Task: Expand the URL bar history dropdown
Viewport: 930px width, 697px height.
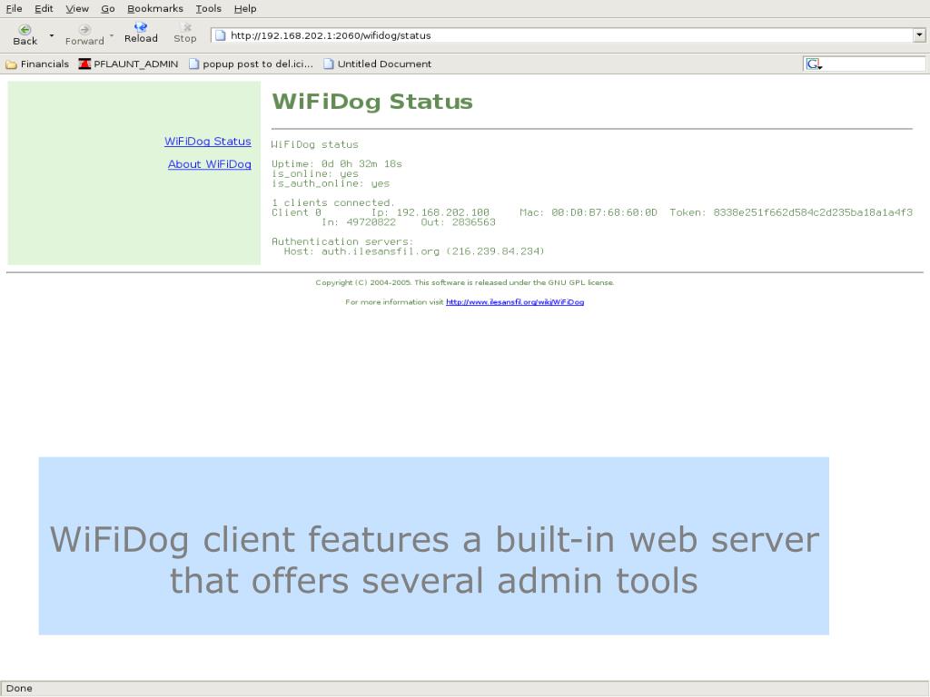Action: click(x=919, y=35)
